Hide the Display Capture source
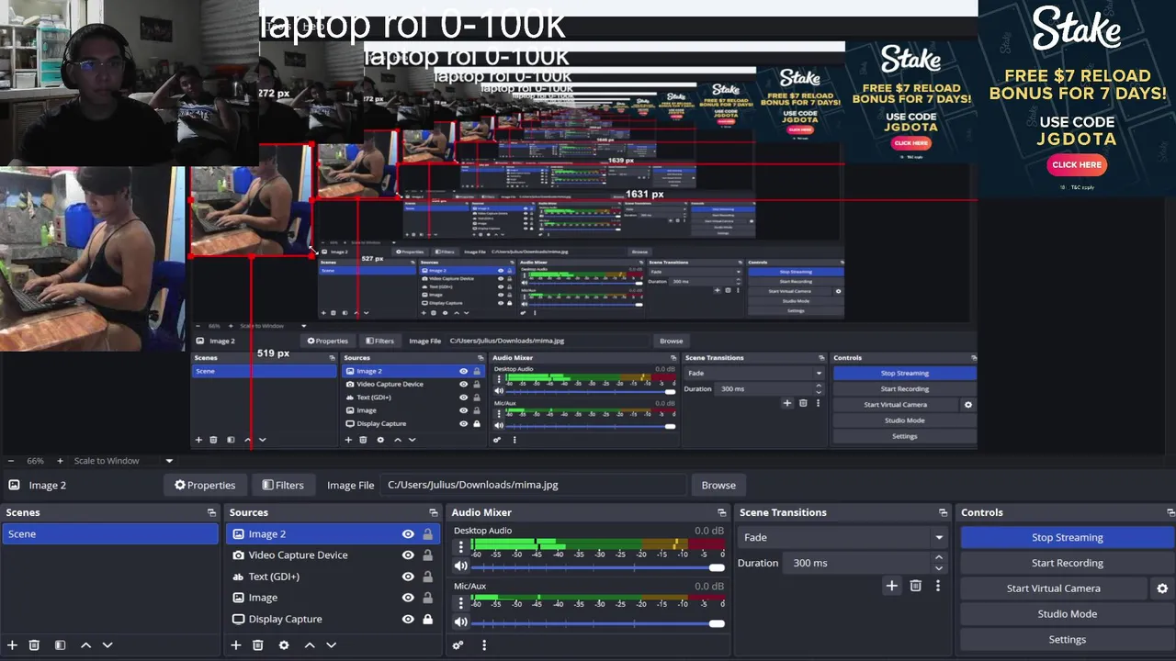 pyautogui.click(x=408, y=619)
